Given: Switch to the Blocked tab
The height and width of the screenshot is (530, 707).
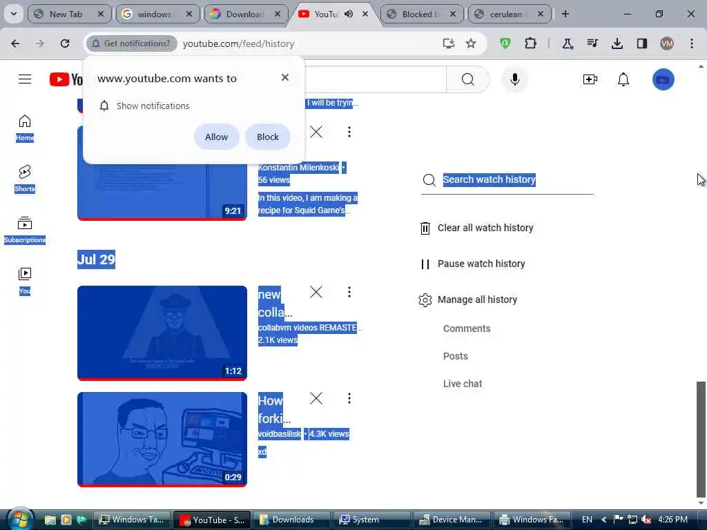Looking at the screenshot, I should point(422,14).
